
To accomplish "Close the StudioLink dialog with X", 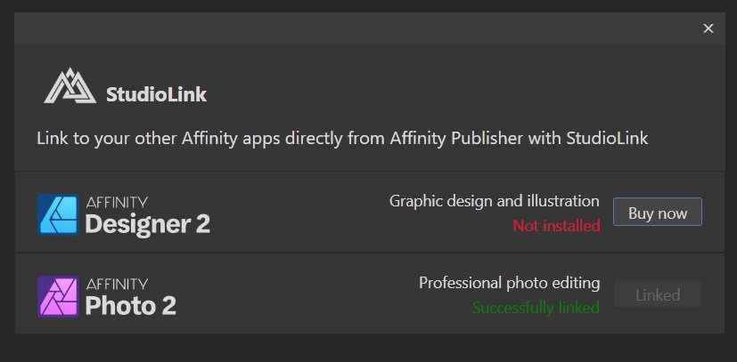I will 708,28.
